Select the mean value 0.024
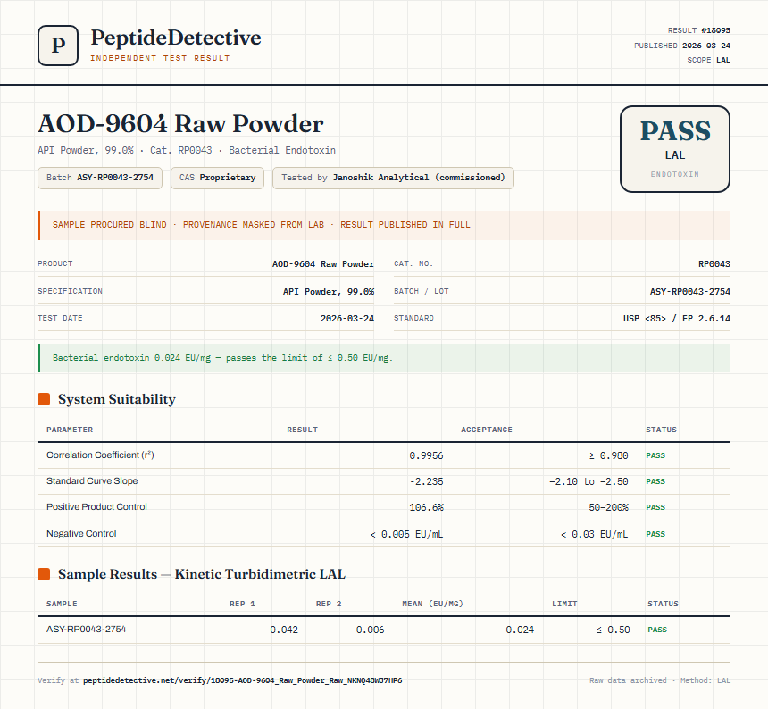Screen dimensions: 768x709 pos(520,630)
